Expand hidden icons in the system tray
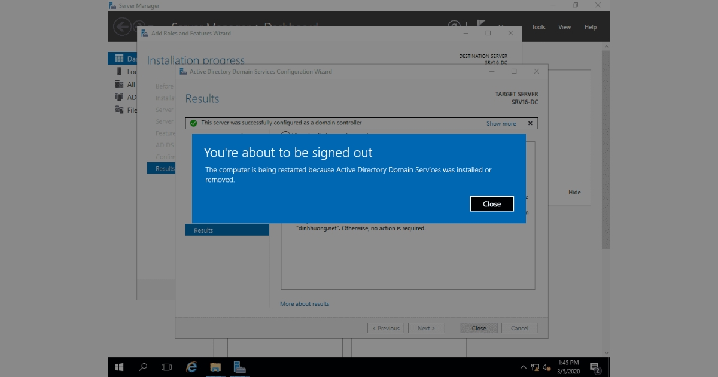This screenshot has height=377, width=718. coord(523,367)
